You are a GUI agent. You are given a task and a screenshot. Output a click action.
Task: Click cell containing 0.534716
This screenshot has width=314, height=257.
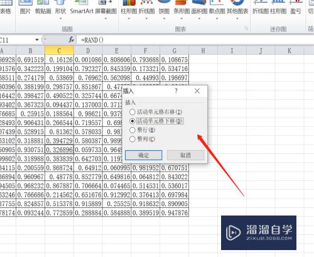pyautogui.click(x=175, y=68)
